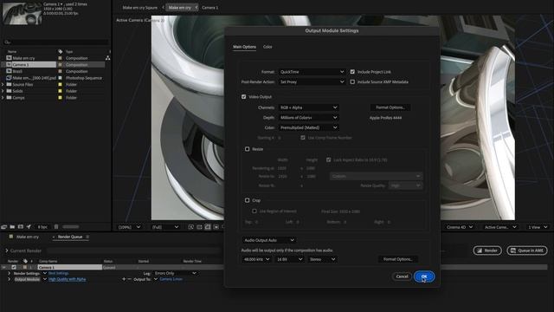The width and height of the screenshot is (554, 312).
Task: Click the 8 bpc color depth indicator
Action: tap(42, 227)
